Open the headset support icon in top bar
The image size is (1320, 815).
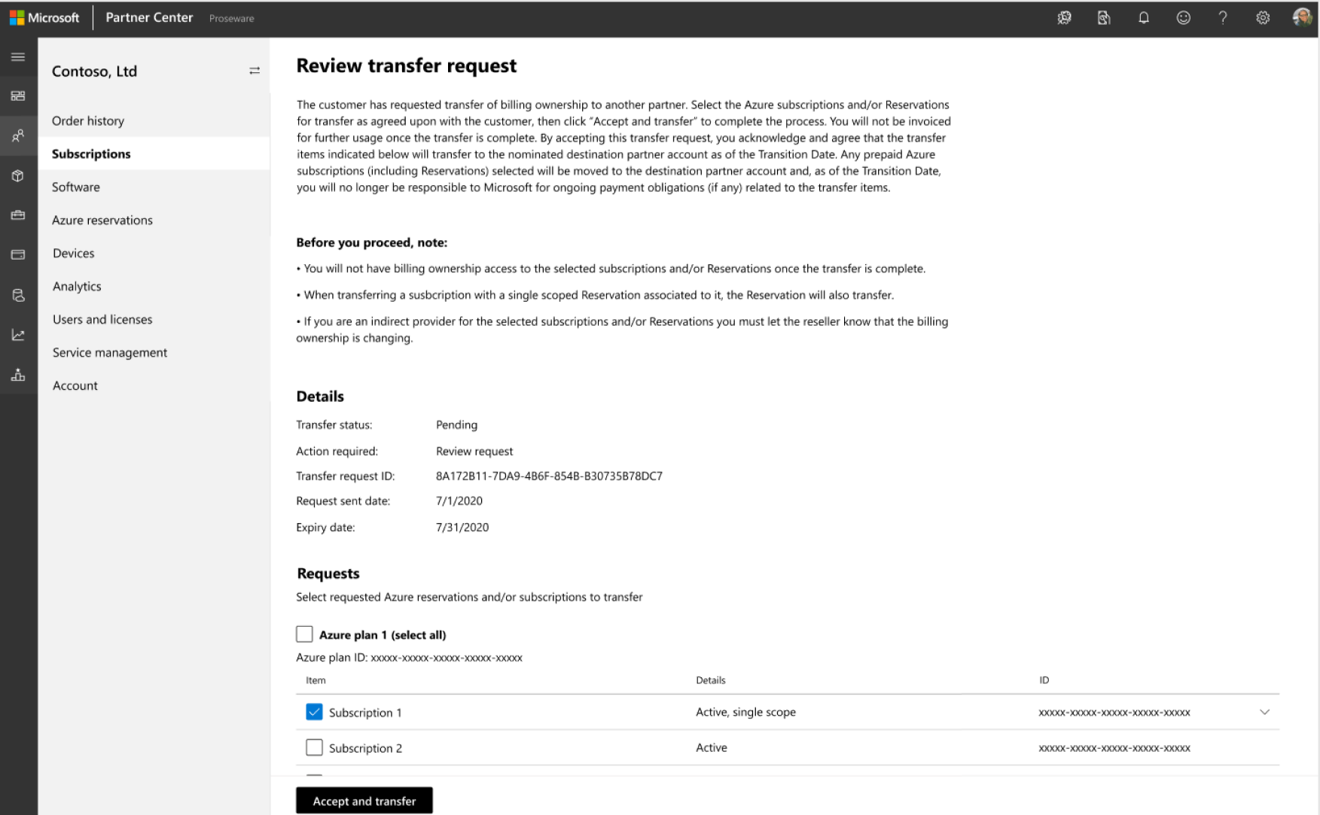coord(1064,18)
